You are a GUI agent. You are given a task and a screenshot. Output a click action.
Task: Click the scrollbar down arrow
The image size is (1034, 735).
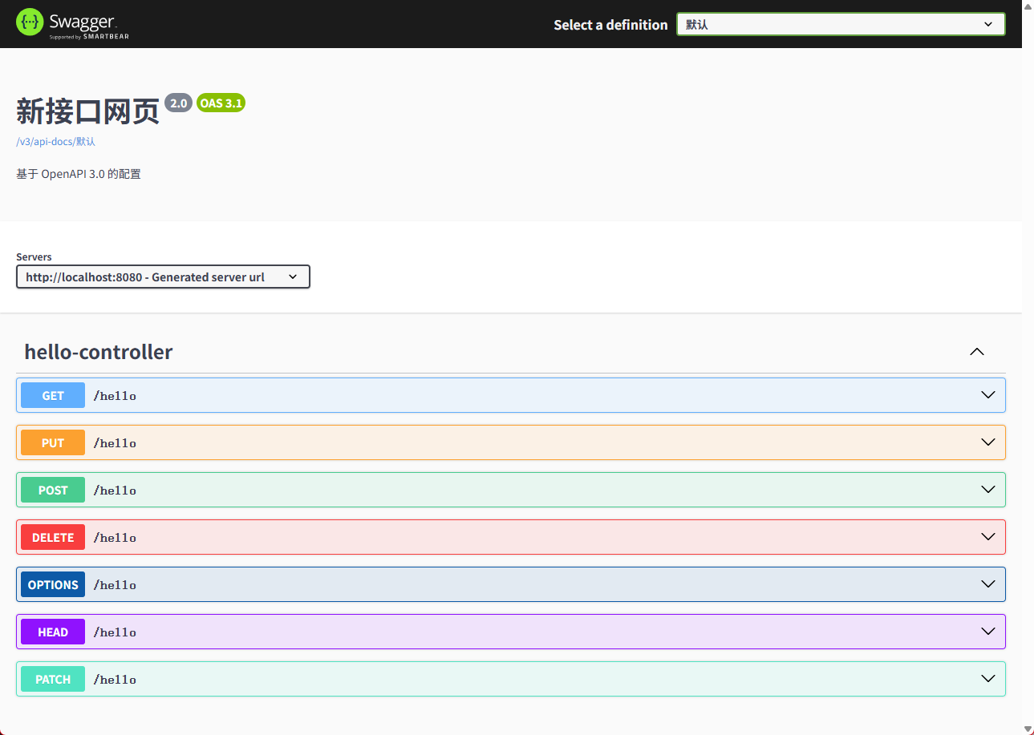coord(1028,729)
